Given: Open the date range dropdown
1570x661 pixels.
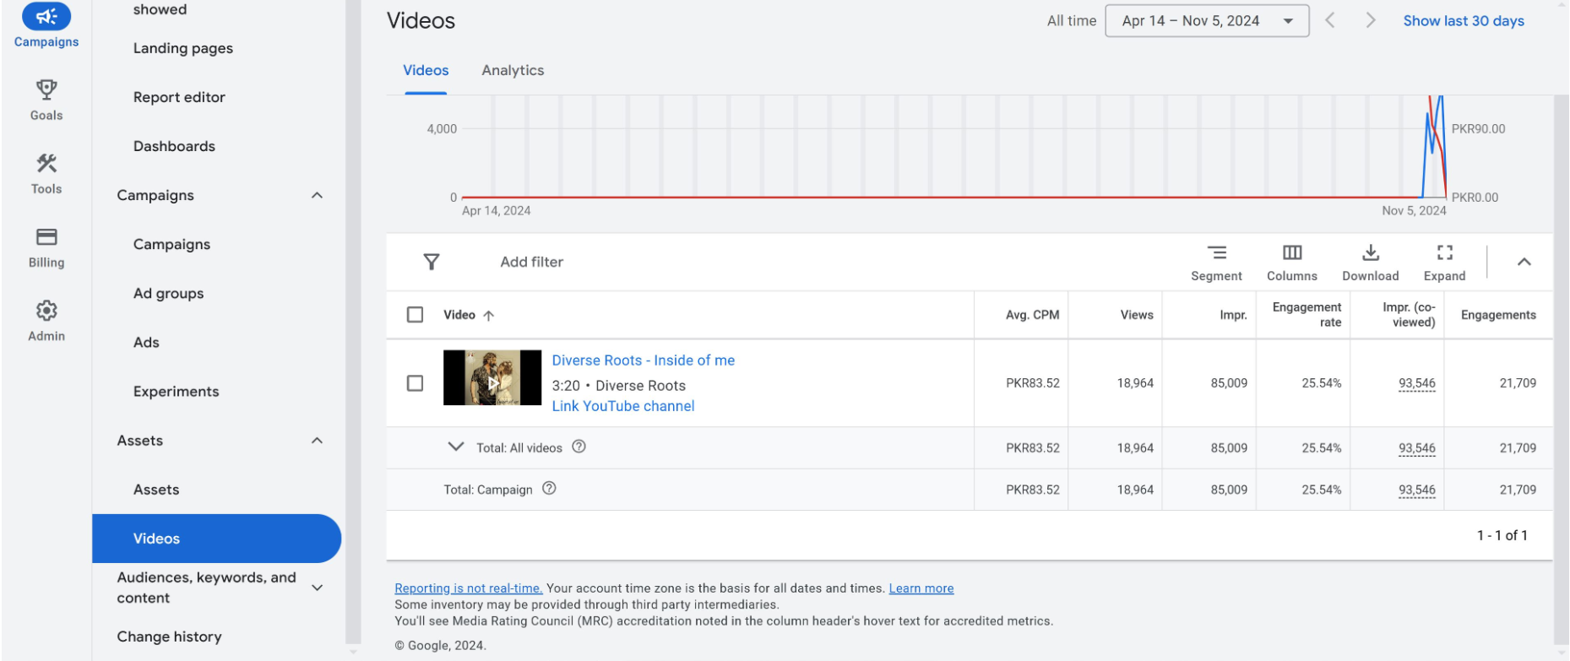Looking at the screenshot, I should point(1207,21).
